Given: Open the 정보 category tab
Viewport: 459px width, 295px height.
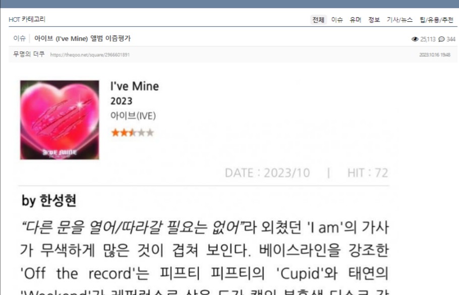Looking at the screenshot, I should [374, 20].
